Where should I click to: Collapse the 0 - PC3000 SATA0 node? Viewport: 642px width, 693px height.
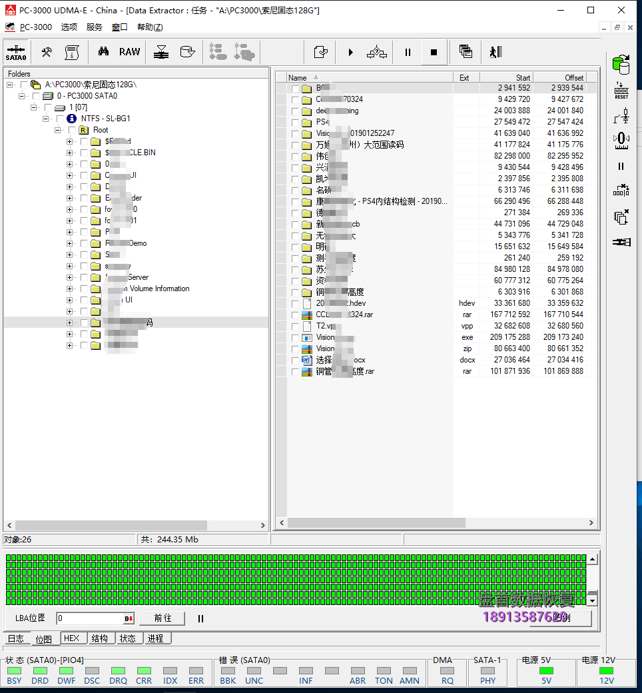click(x=22, y=96)
